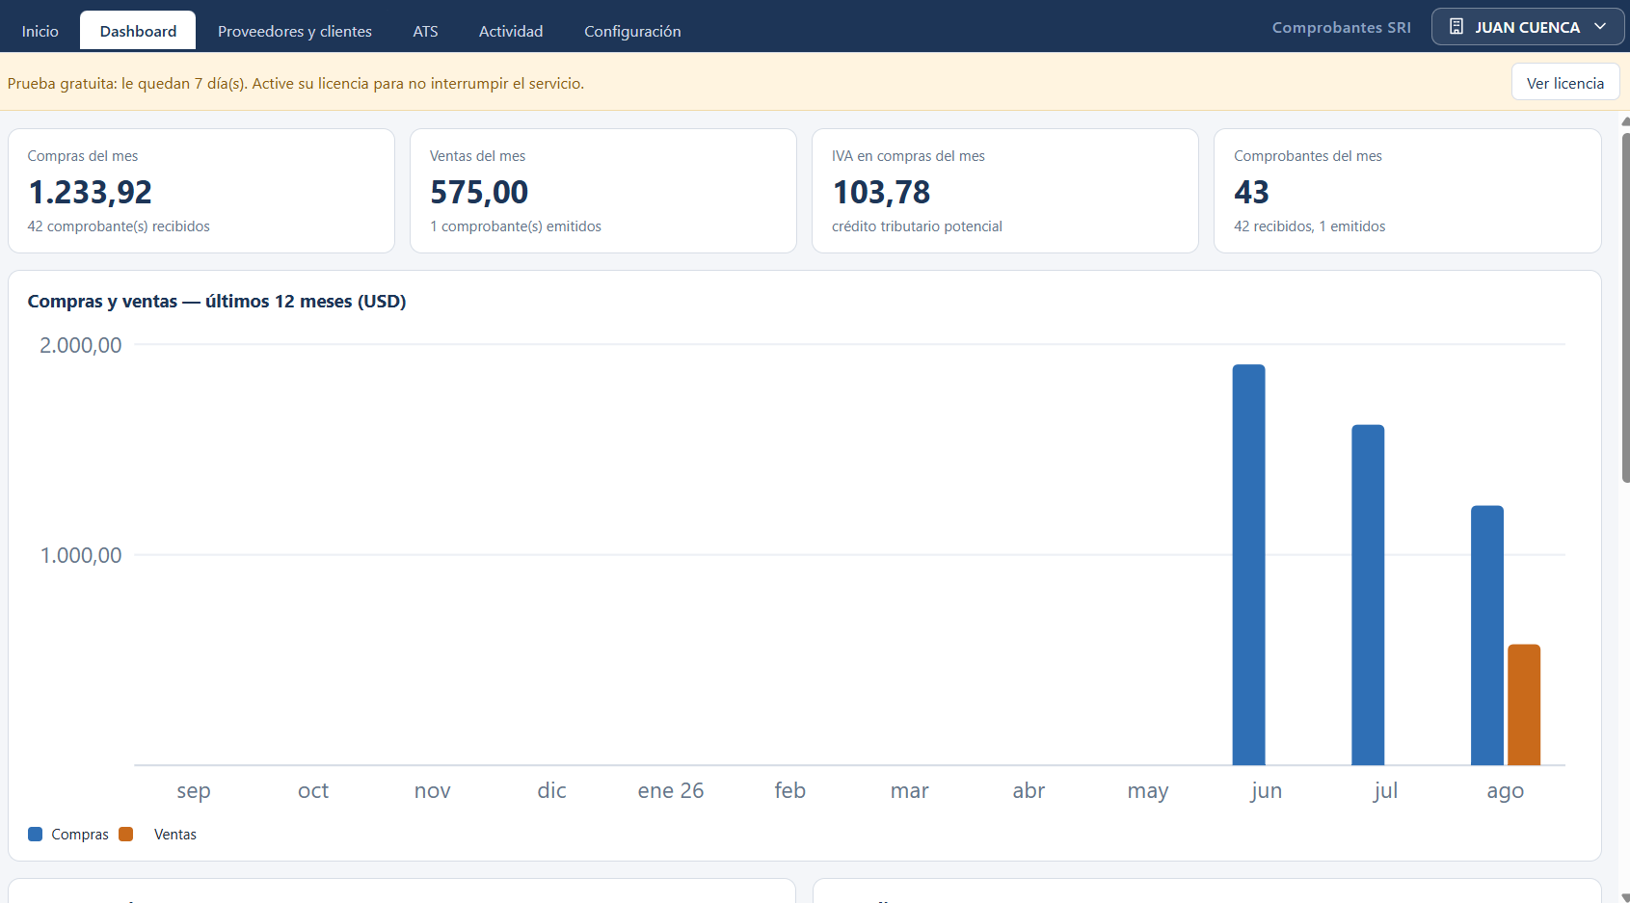This screenshot has height=903, width=1630.
Task: Click the text 42 comprobante(s) recibidos
Action: coord(119,226)
